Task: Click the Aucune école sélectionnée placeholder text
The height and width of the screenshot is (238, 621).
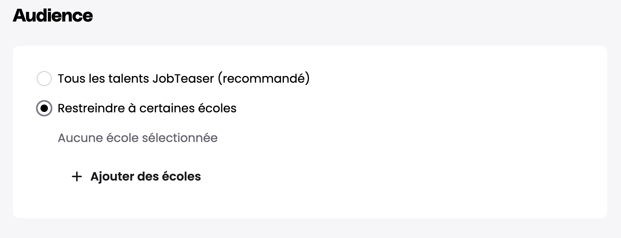Action: tap(137, 138)
